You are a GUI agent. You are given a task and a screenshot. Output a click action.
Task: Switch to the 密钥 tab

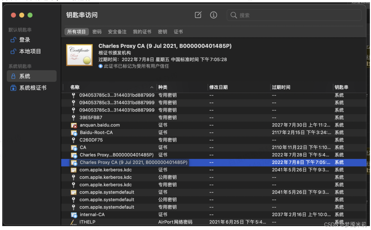(163, 32)
